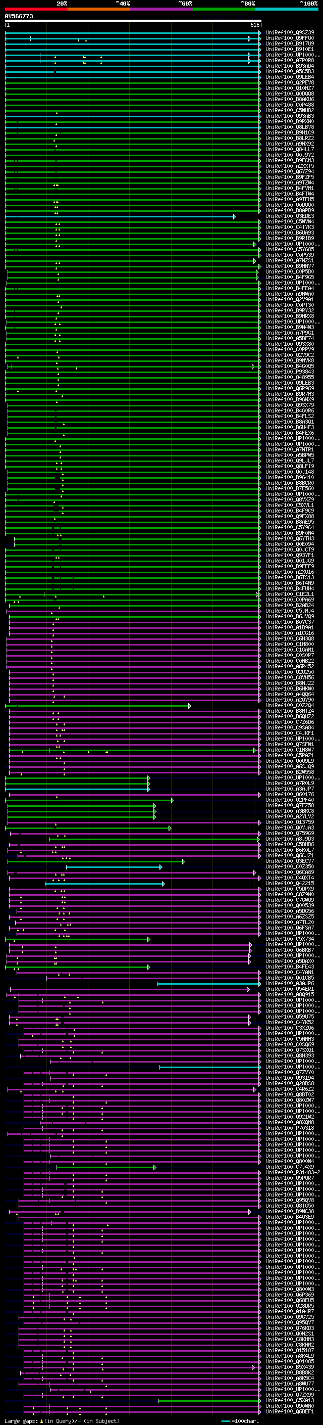Select hit label UniRef100_C4JKF1

pos(290,733)
